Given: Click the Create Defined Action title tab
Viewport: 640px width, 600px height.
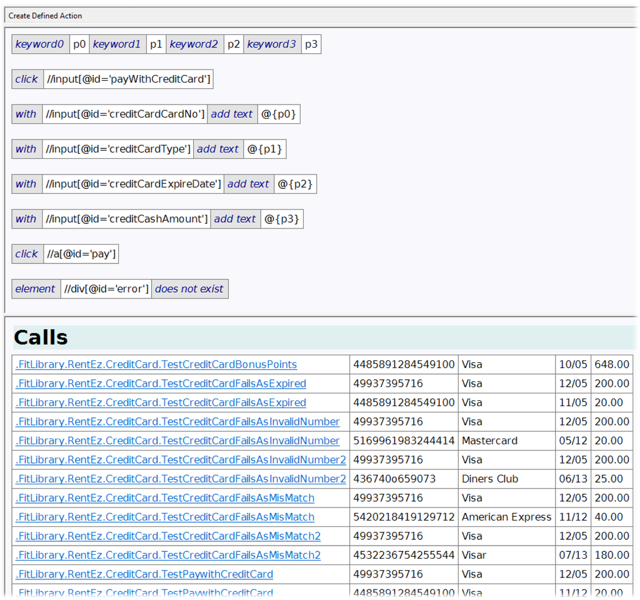Looking at the screenshot, I should pyautogui.click(x=45, y=16).
